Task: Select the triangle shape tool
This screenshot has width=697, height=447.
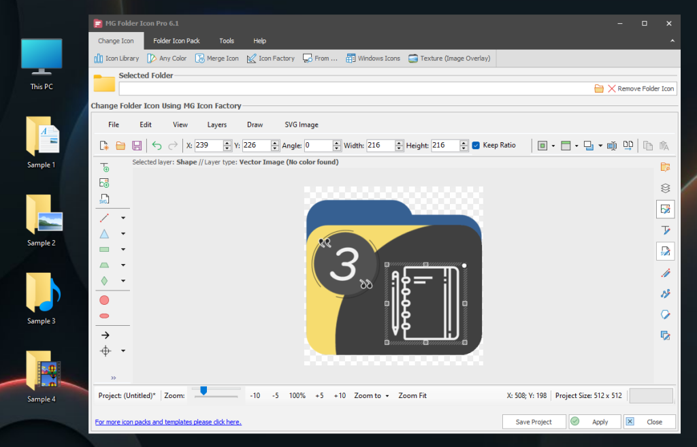Action: pyautogui.click(x=103, y=233)
